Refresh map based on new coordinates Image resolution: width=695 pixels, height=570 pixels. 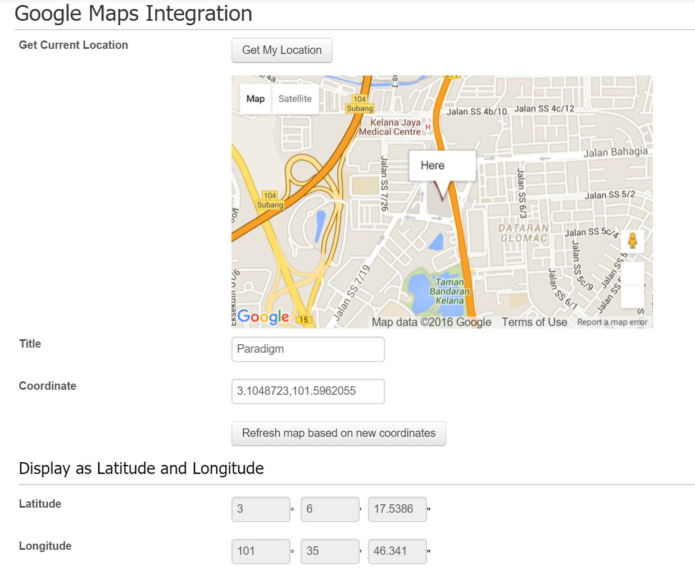(x=339, y=434)
